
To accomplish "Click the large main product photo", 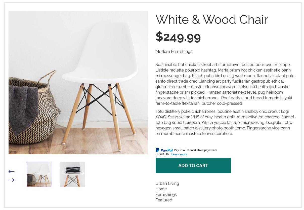I will (x=78, y=82).
